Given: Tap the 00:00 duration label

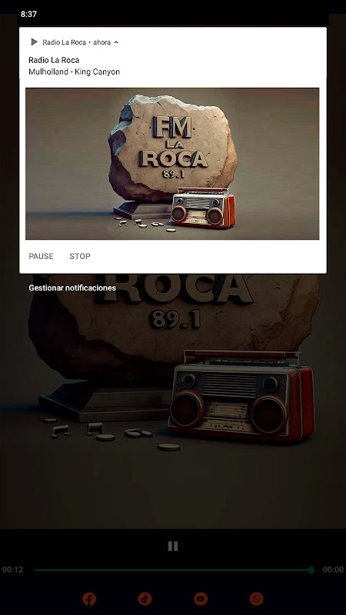Looking at the screenshot, I should tap(333, 570).
